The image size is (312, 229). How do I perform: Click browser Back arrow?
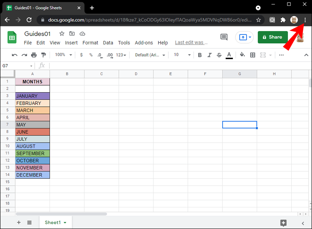(7, 20)
